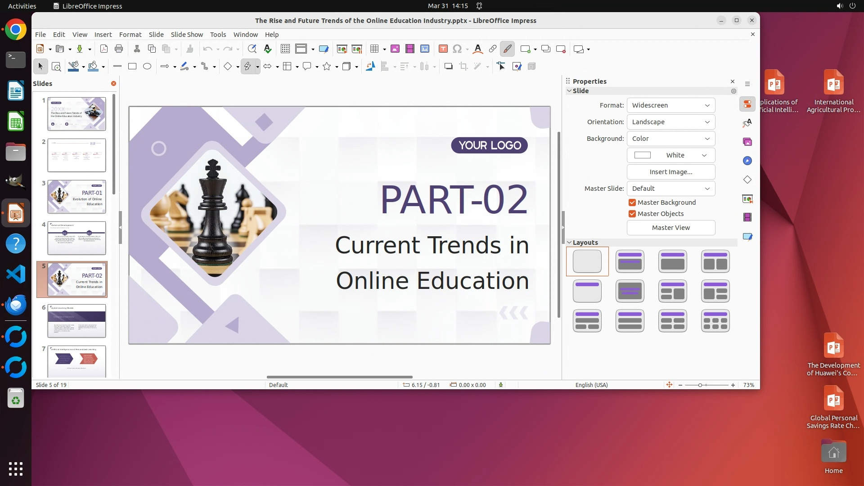The image size is (864, 486).
Task: Select the Ellipse drawing tool
Action: click(147, 67)
